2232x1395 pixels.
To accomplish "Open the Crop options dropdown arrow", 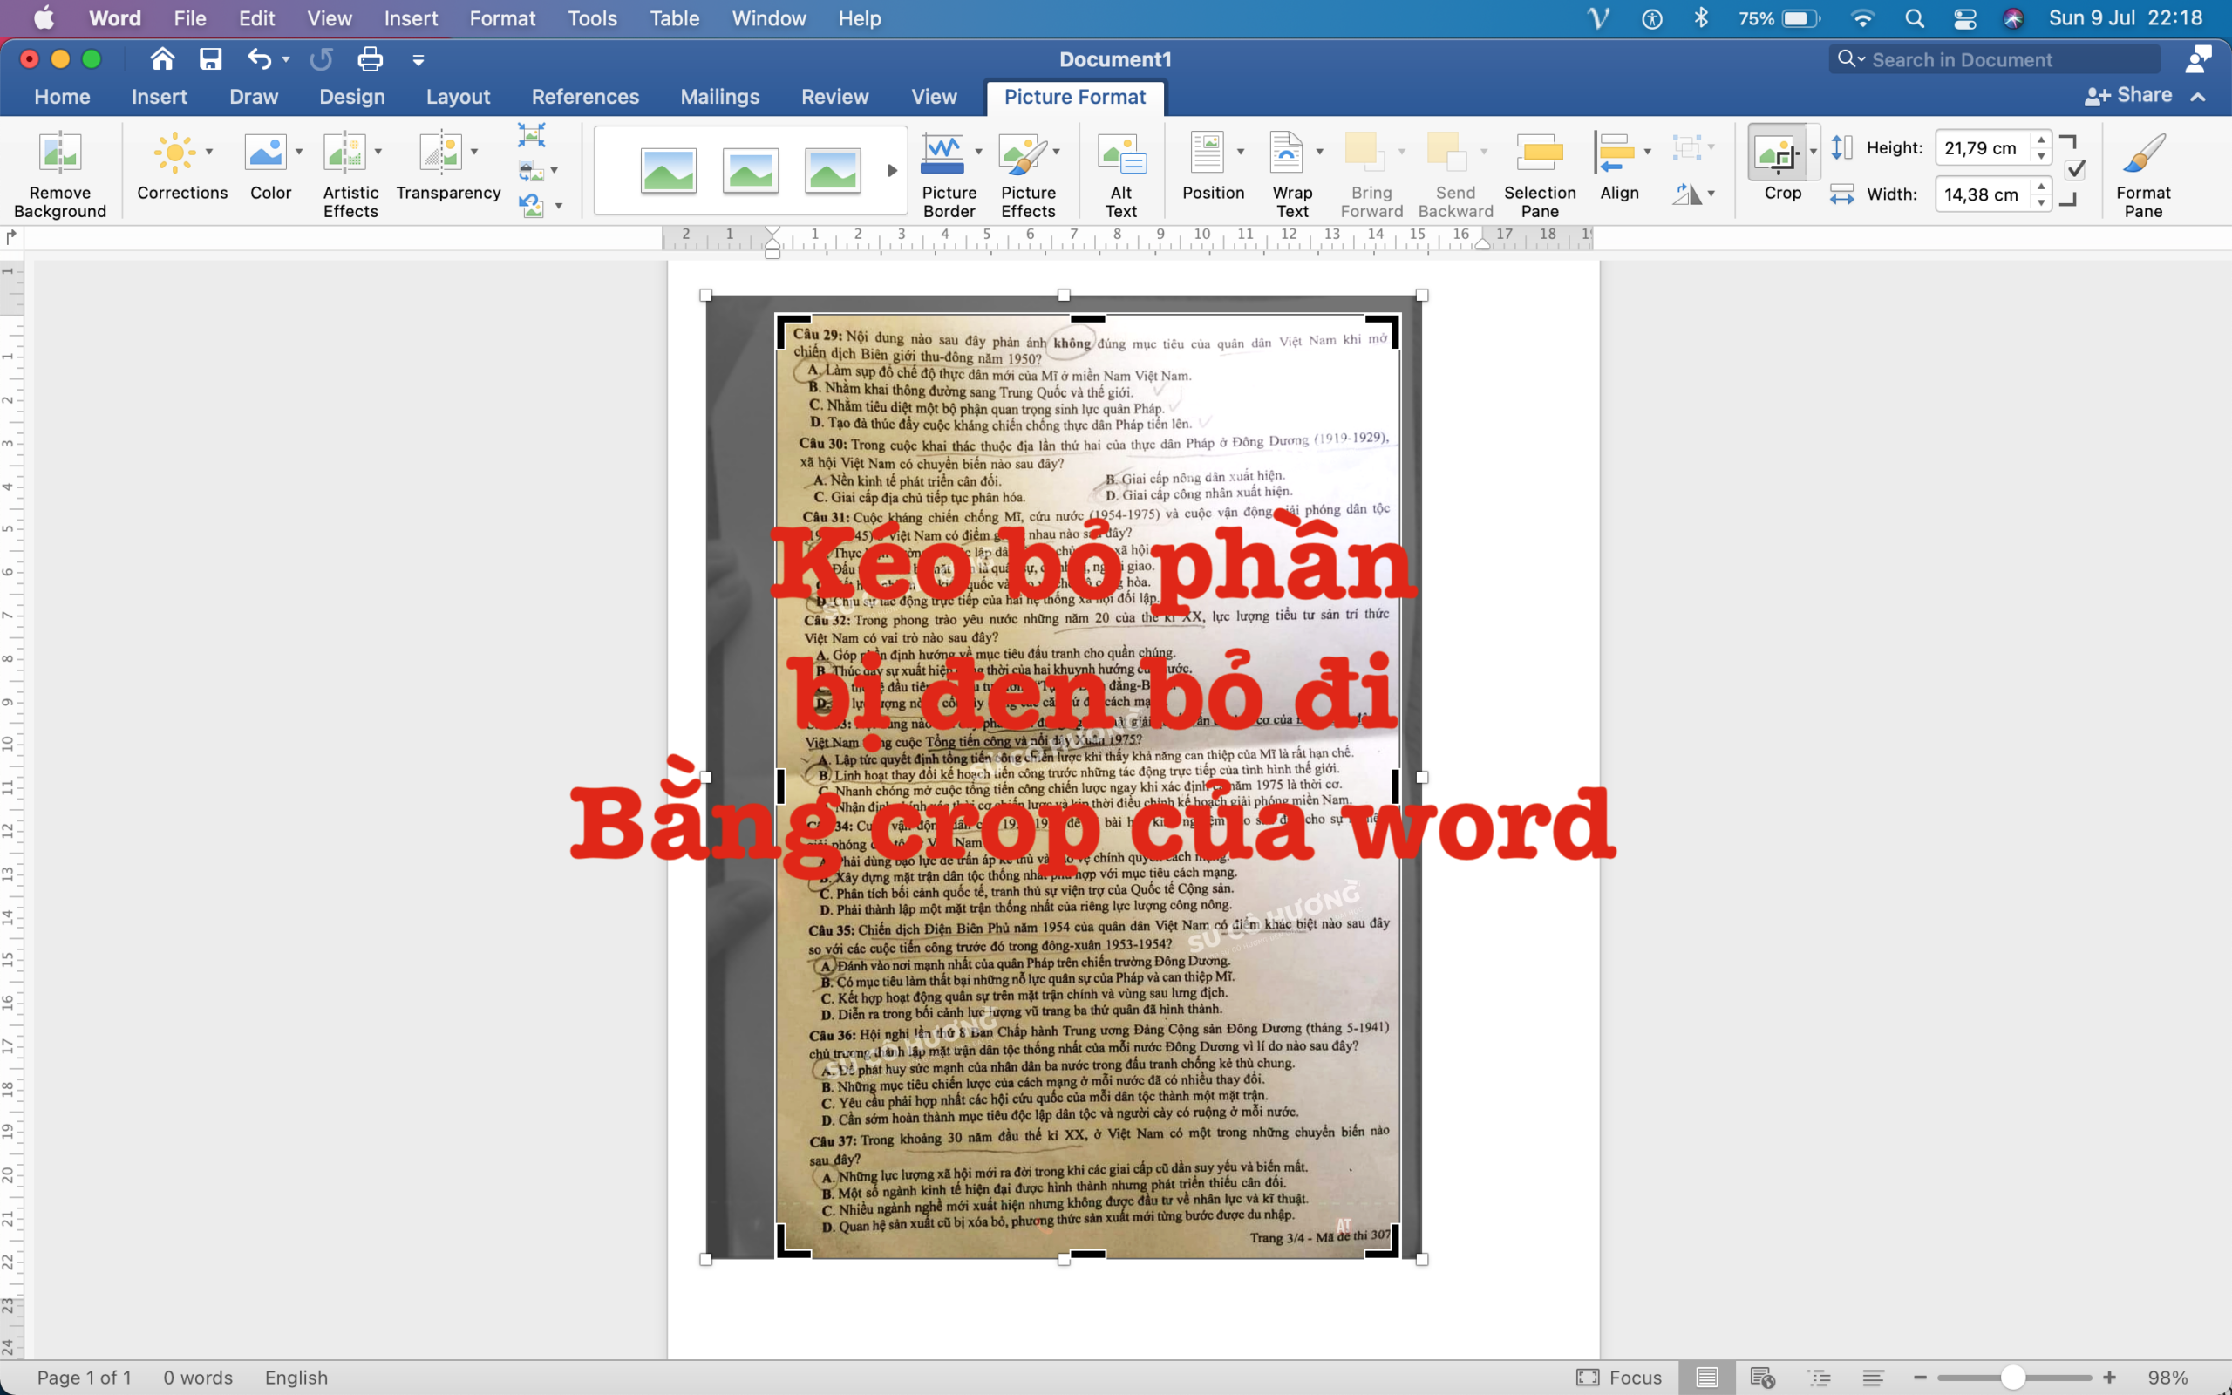I will [x=1813, y=152].
